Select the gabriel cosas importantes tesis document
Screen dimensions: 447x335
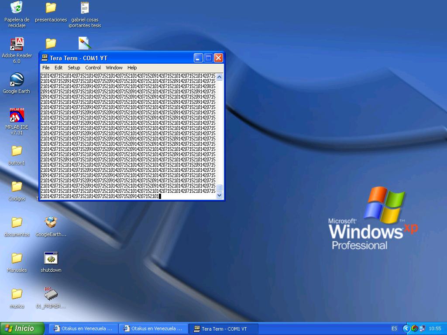pyautogui.click(x=85, y=8)
